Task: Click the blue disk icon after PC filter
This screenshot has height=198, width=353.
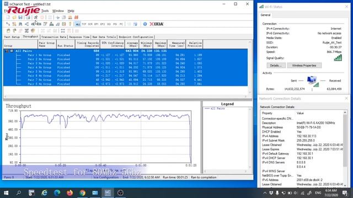Action: [135, 24]
